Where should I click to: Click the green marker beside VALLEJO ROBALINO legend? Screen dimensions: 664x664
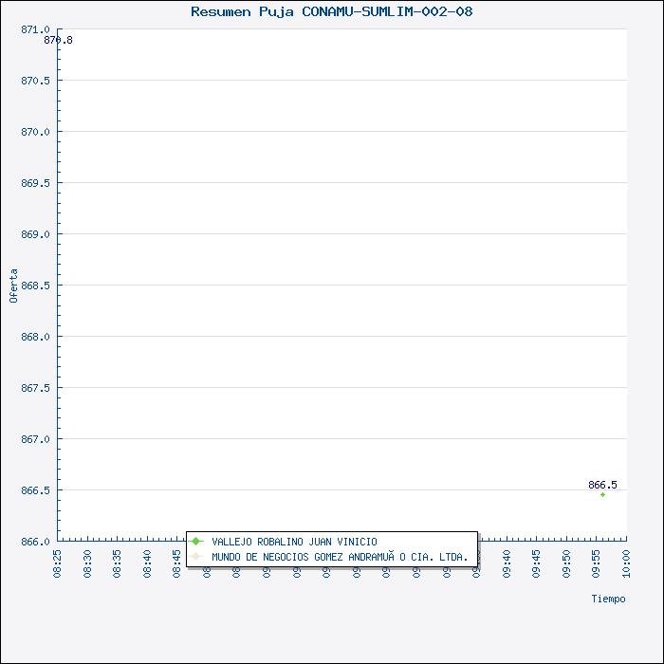pyautogui.click(x=196, y=542)
